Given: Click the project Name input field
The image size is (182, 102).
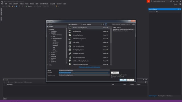Looking at the screenshot, I should pyautogui.click(x=84, y=70).
